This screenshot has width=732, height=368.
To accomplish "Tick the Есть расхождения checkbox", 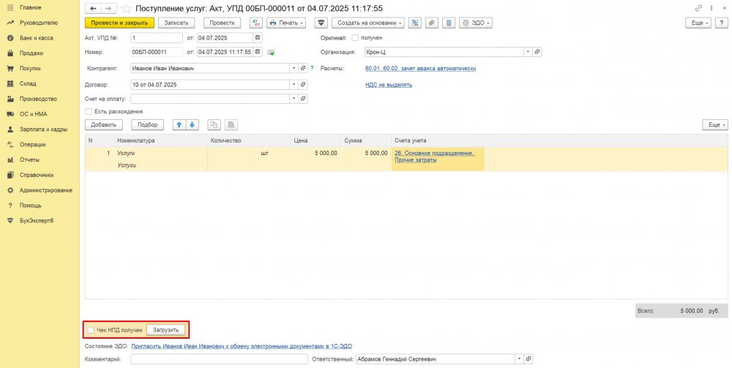I will [89, 111].
